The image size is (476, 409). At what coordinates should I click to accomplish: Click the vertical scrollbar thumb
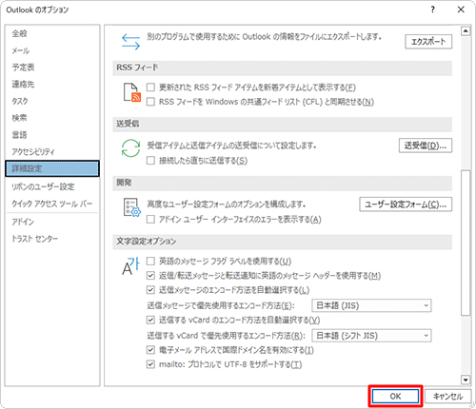pos(466,243)
